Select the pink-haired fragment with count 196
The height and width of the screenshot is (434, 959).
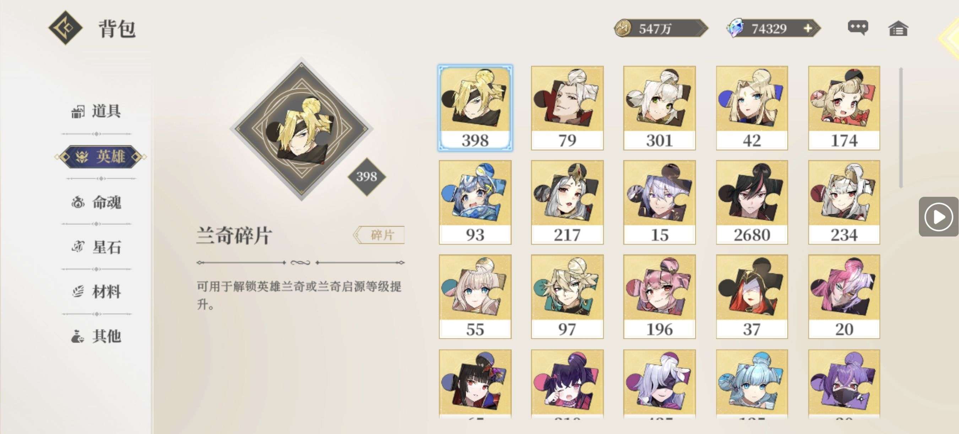click(x=659, y=296)
